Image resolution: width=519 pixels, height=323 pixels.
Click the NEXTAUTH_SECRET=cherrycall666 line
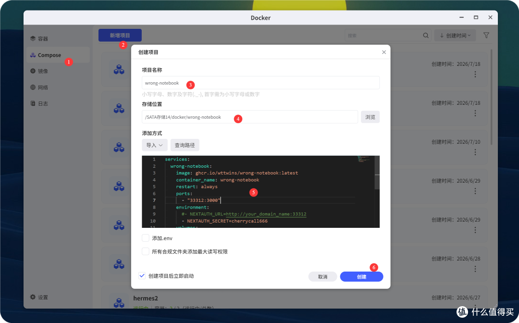coord(224,221)
